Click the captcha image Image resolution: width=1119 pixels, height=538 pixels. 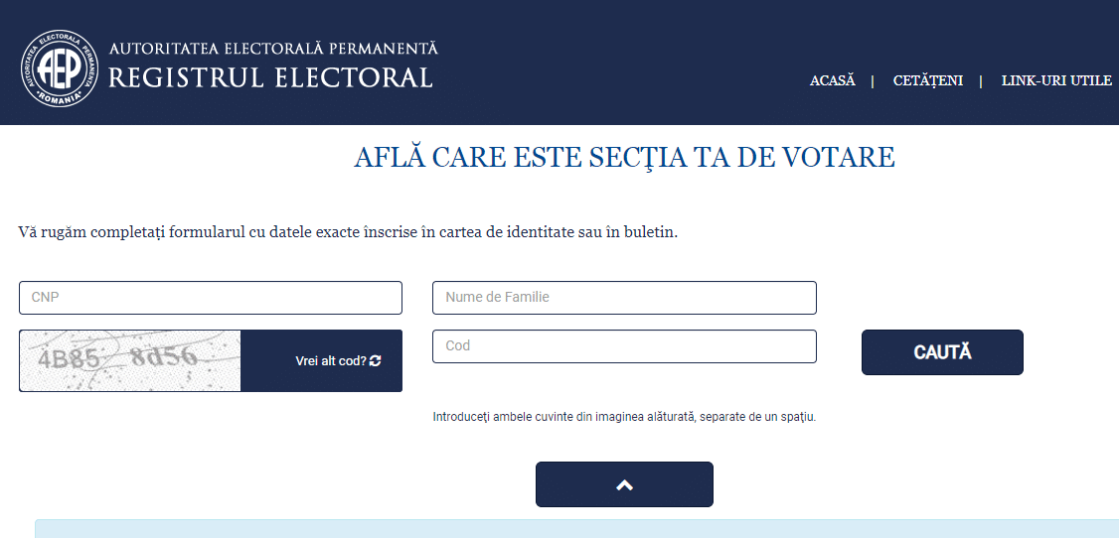pos(130,360)
